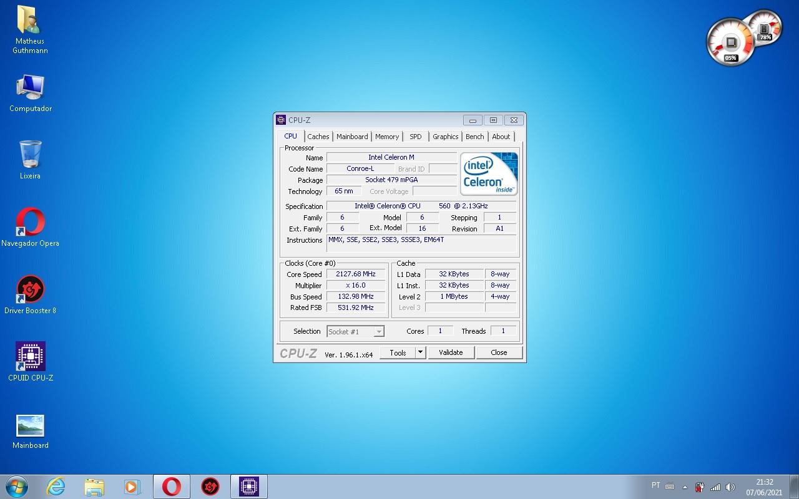Click the version text Ver. 1.96.1.x64

coord(349,354)
